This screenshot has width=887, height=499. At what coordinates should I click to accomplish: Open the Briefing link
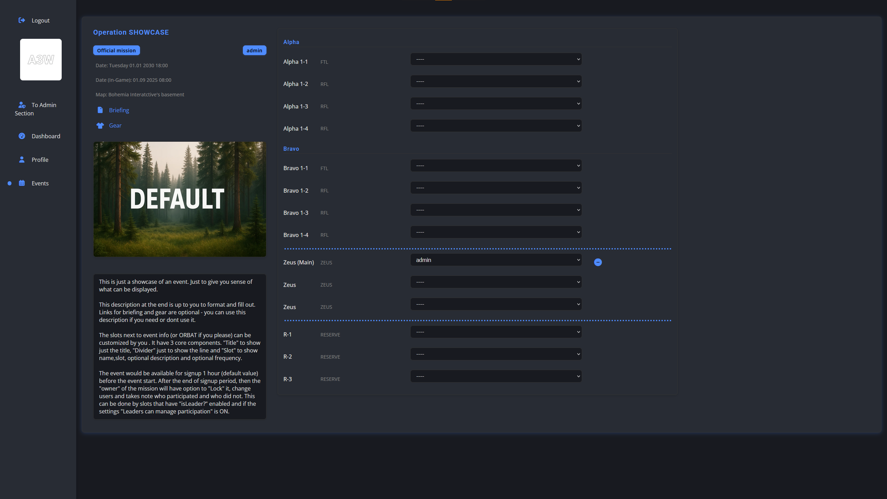coord(119,110)
